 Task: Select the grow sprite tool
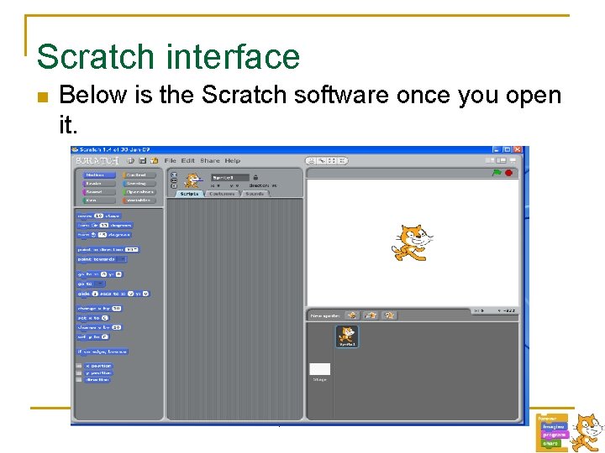[331, 160]
